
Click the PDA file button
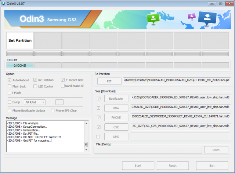(116, 108)
